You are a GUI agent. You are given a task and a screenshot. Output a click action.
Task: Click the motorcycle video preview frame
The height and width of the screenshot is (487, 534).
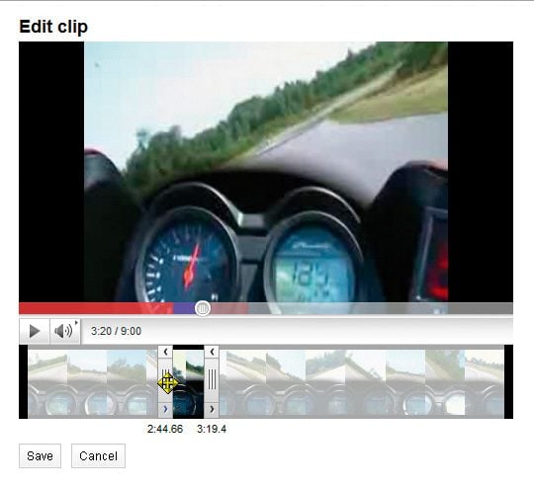[x=266, y=172]
